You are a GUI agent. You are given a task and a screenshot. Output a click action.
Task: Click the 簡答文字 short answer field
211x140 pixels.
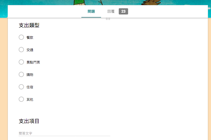pyautogui.click(x=64, y=133)
